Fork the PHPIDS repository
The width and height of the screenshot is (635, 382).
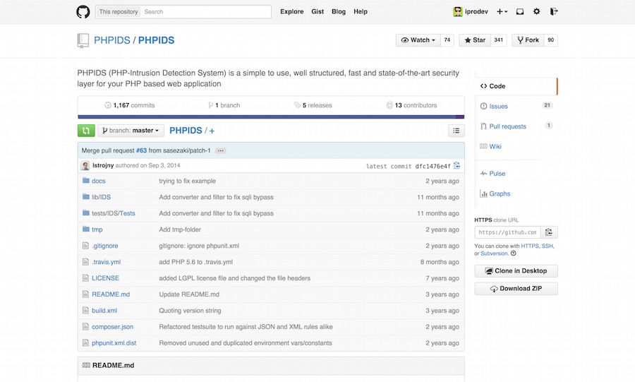coord(528,40)
